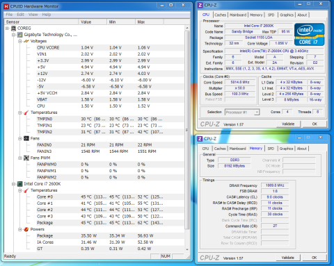Viewport: 334px width, 266px height.
Task: Select the FANPWM1 row
Action: pos(111,171)
